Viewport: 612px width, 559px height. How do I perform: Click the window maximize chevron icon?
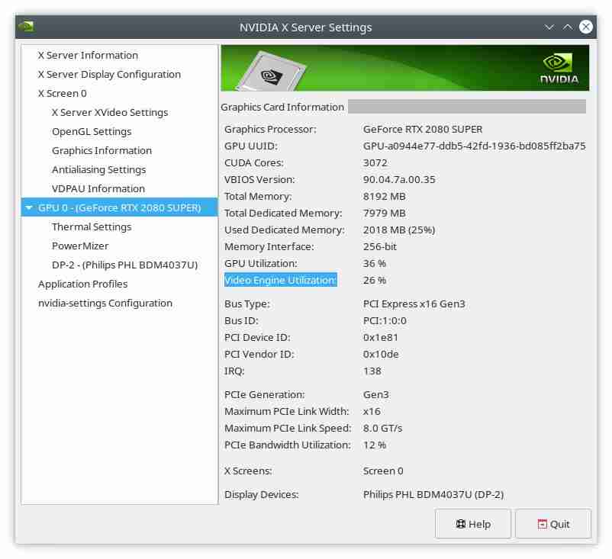tap(568, 27)
